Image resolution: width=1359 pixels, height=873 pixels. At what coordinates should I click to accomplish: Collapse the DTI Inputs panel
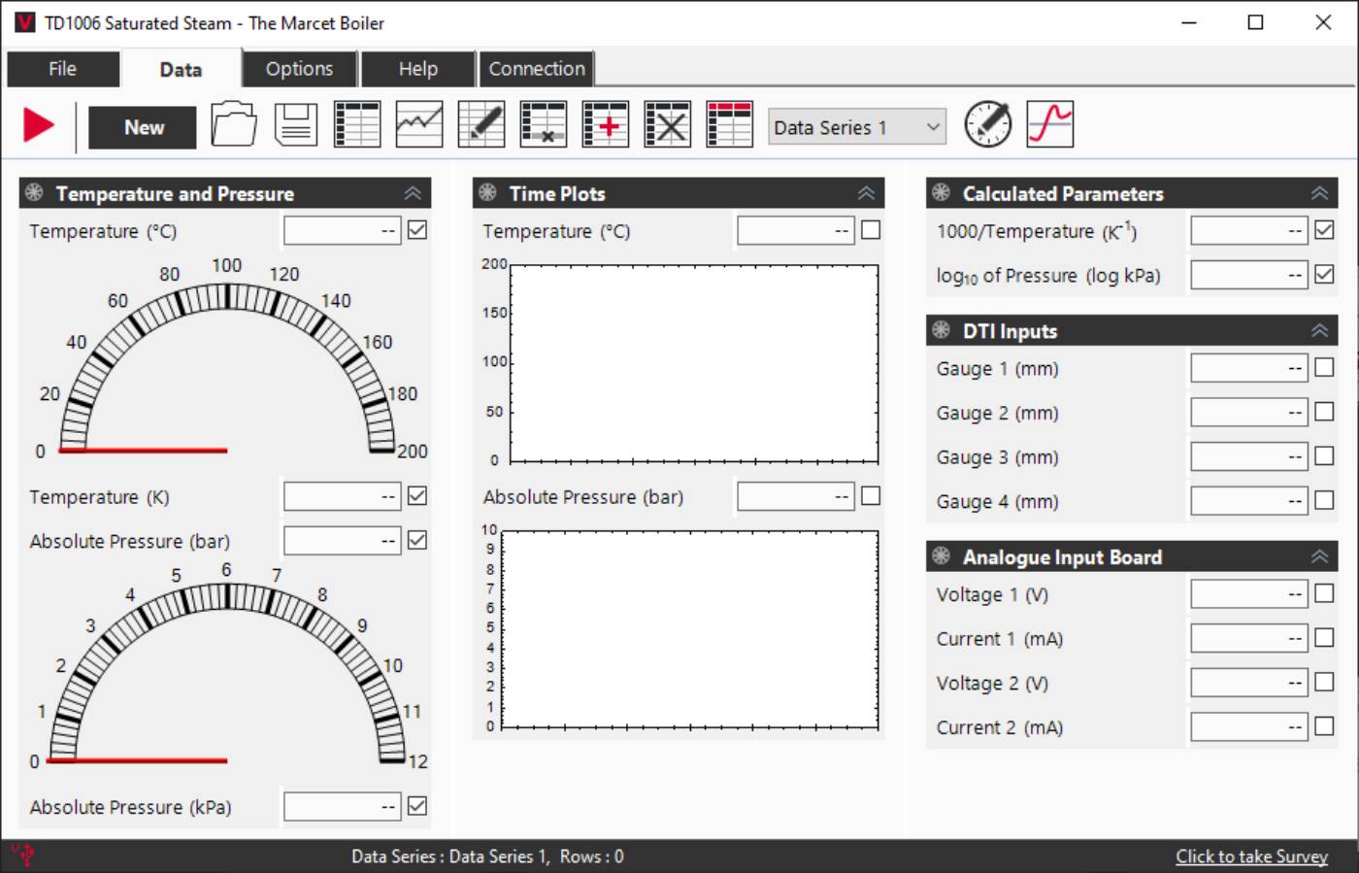(x=1319, y=331)
